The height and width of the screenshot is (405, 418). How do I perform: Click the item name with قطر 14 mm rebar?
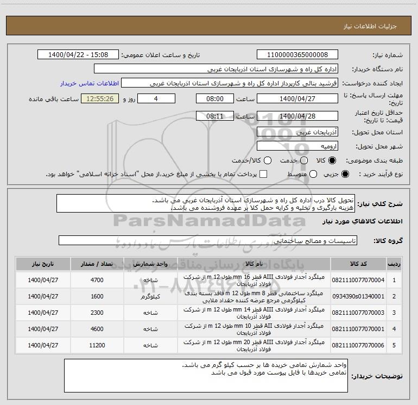254,313
